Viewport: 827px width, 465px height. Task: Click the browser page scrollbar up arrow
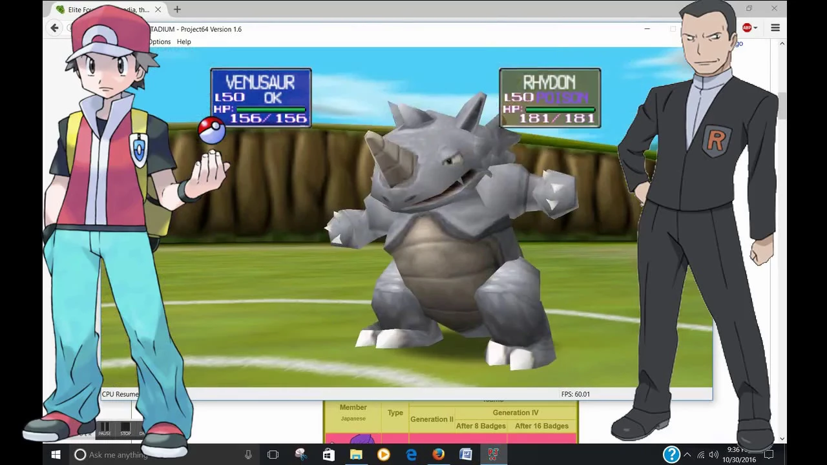[782, 43]
